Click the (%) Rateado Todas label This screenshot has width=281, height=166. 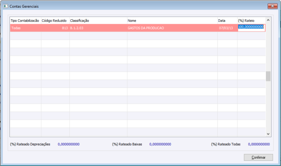coord(226,144)
